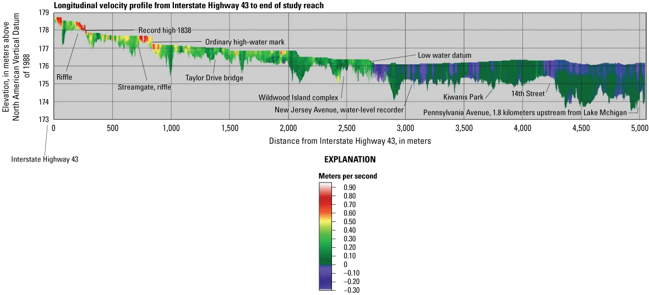Select 'New Jersey Avenue, water-level recorder' label
The image size is (649, 295).
[x=339, y=110]
